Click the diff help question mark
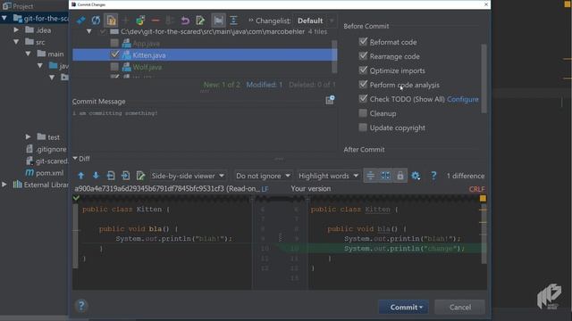The height and width of the screenshot is (321, 572). tap(433, 176)
